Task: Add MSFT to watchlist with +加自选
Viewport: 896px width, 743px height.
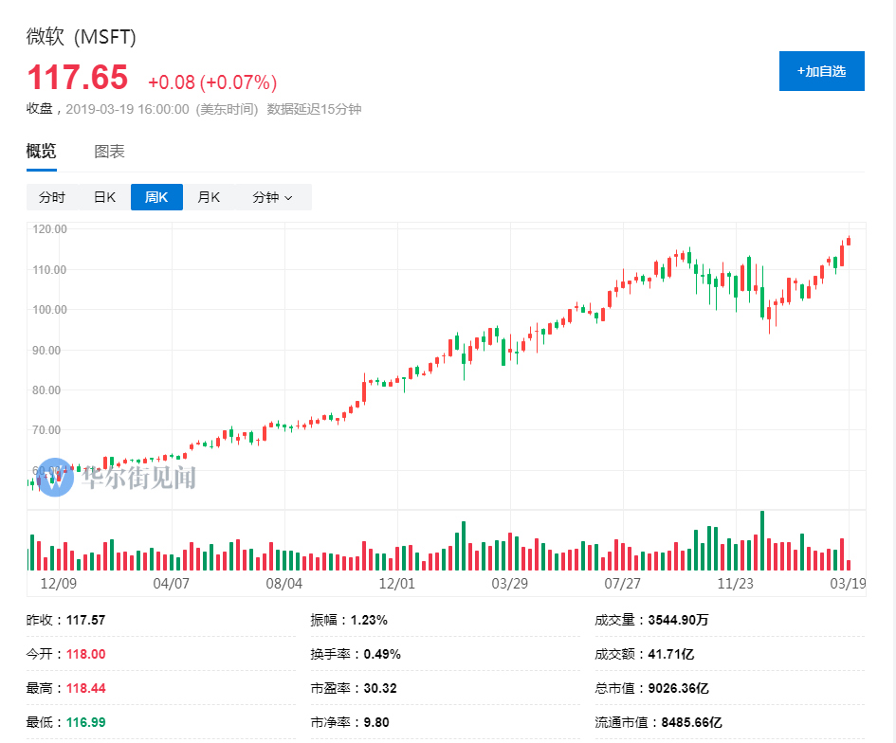Action: (x=821, y=71)
